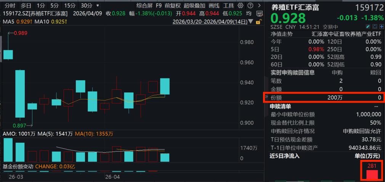
Task: Toggle 前复权 price adjustment
Action: (173, 6)
